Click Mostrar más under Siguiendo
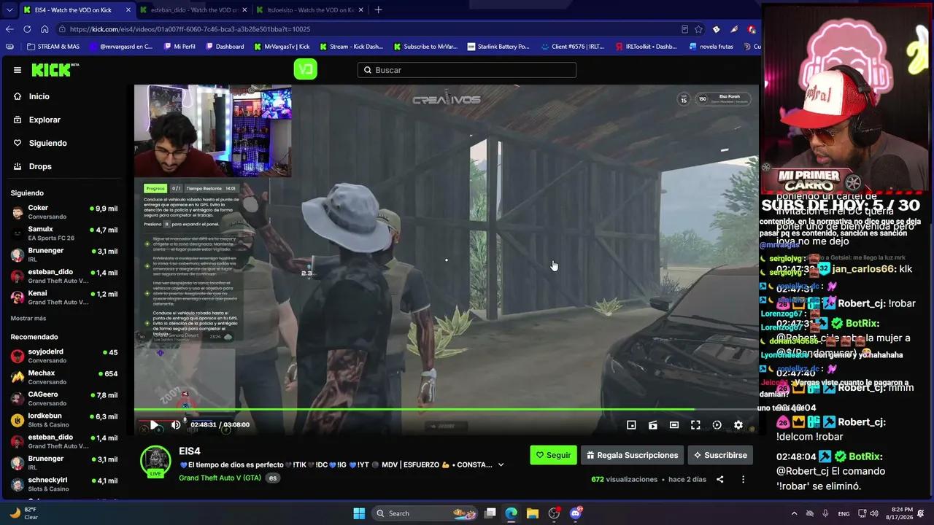The width and height of the screenshot is (934, 525). (28, 319)
